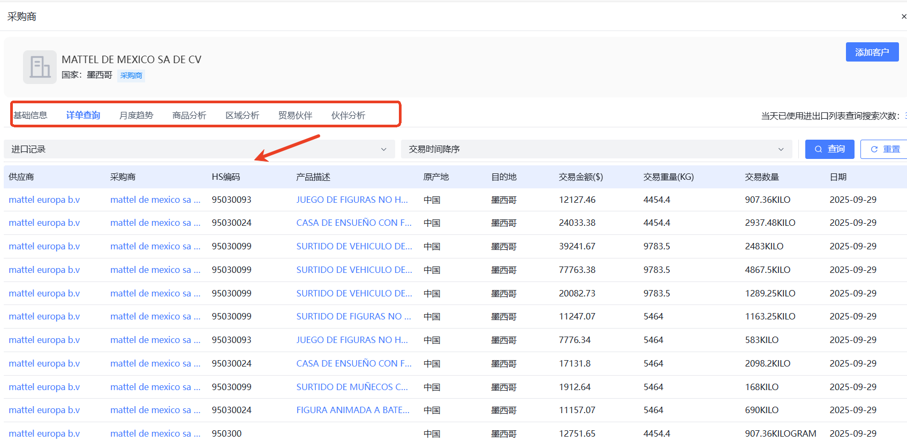The image size is (907, 442).
Task: Click the amount 77763.38 cell
Action: 577,270
